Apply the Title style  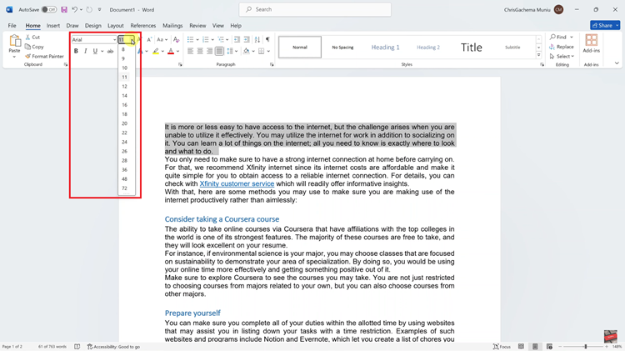pos(472,47)
